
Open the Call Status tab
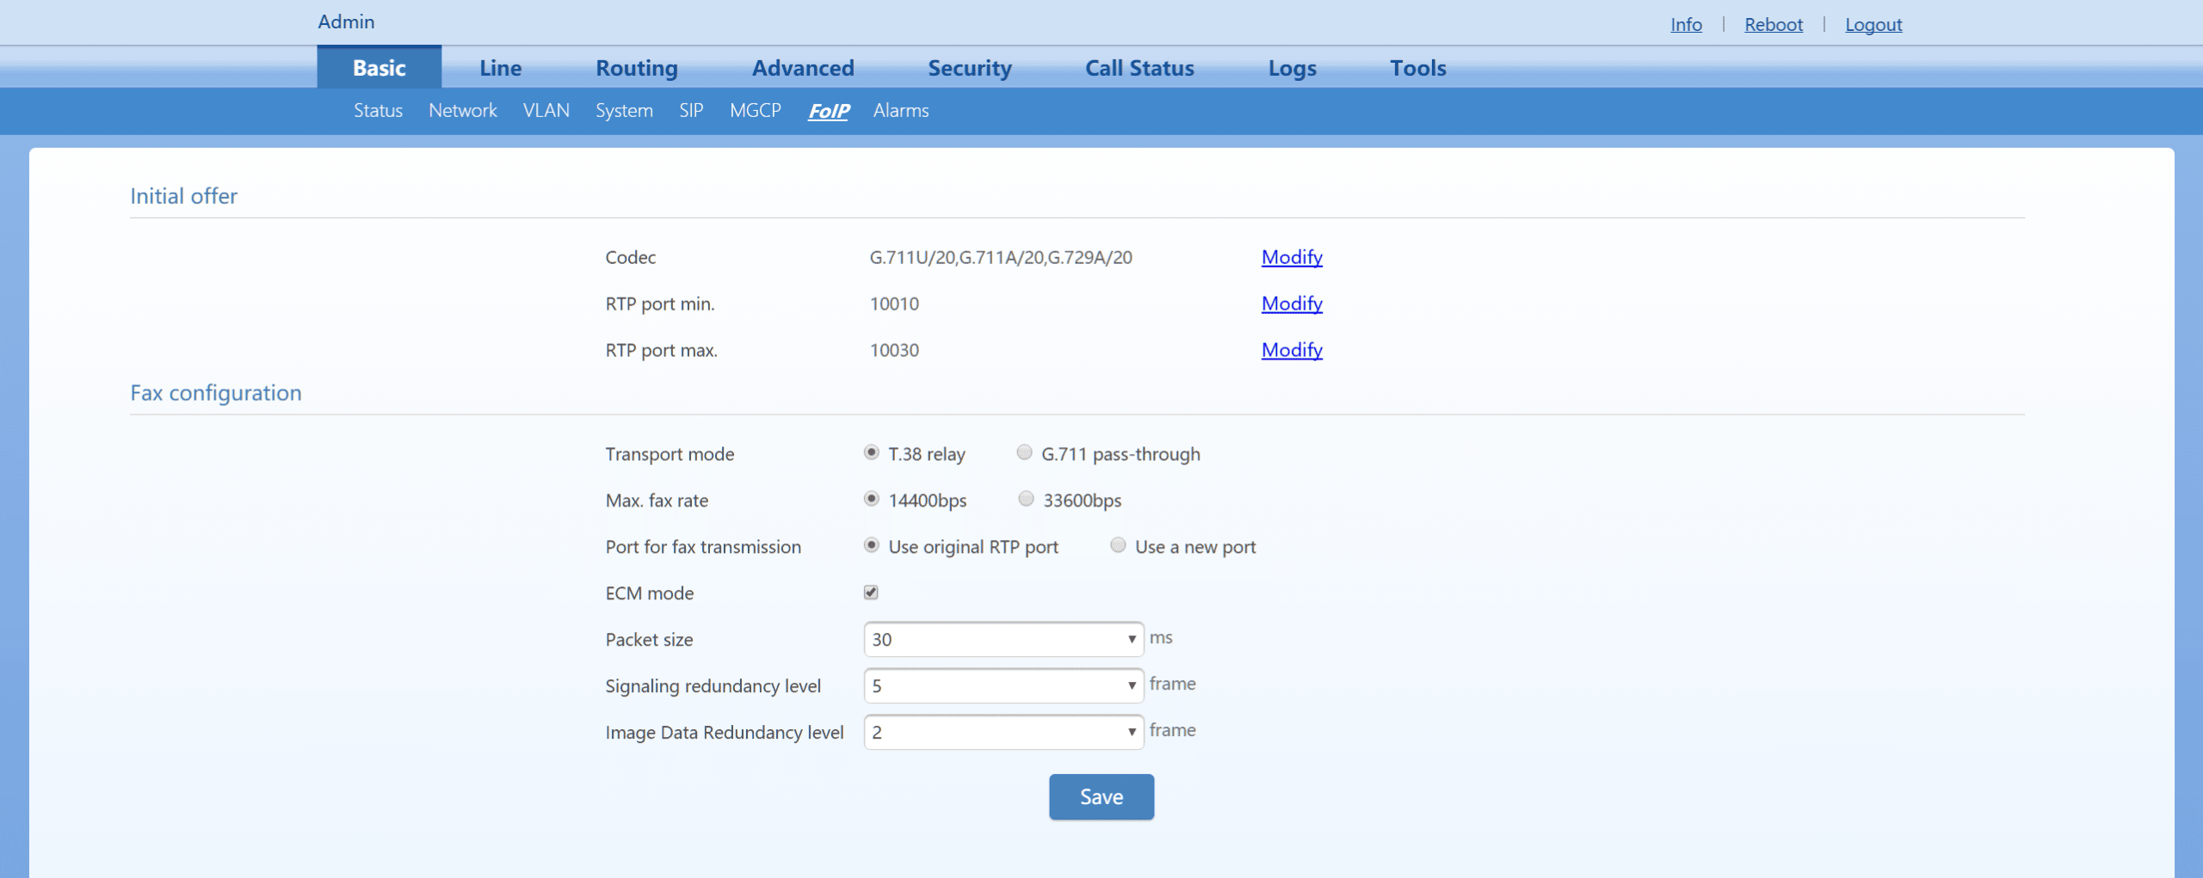tap(1139, 67)
